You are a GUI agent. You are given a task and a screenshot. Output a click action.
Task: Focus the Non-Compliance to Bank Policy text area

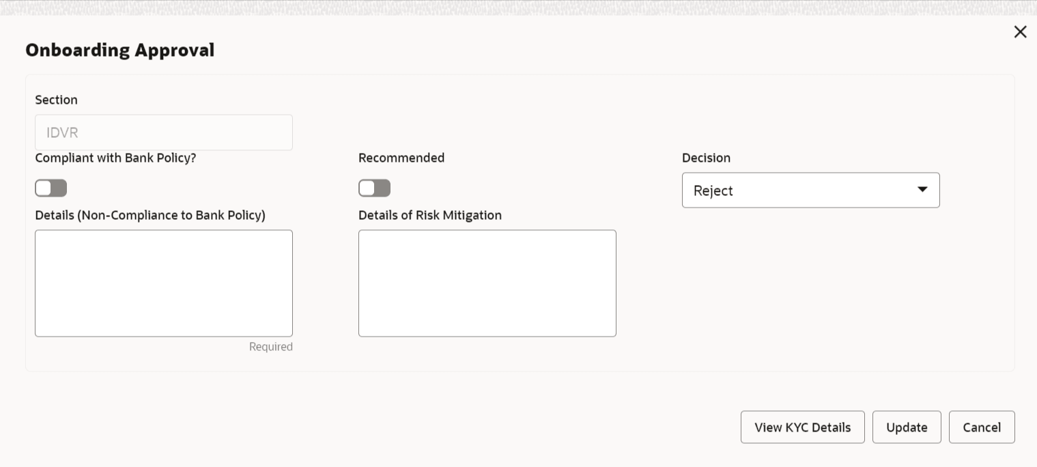pyautogui.click(x=164, y=283)
